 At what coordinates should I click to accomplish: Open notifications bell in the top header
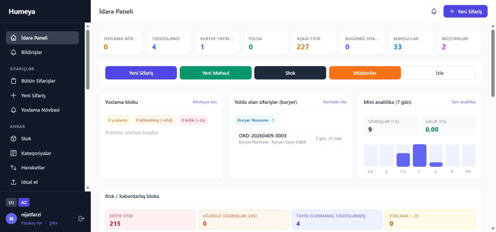(x=434, y=11)
